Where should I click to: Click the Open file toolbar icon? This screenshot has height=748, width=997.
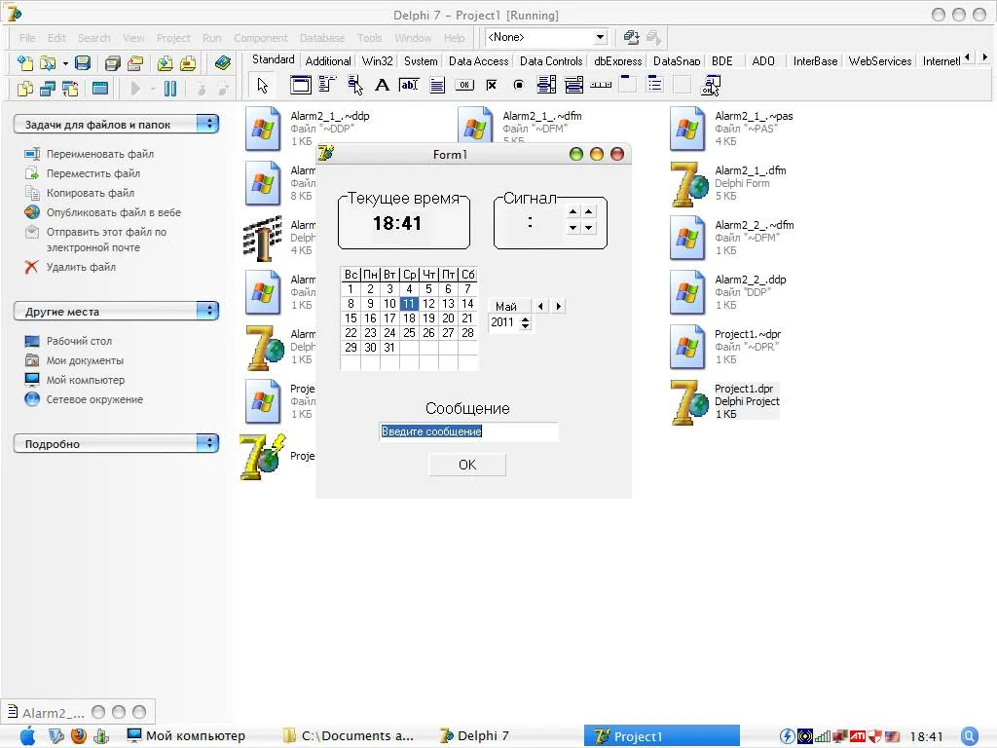coord(48,63)
